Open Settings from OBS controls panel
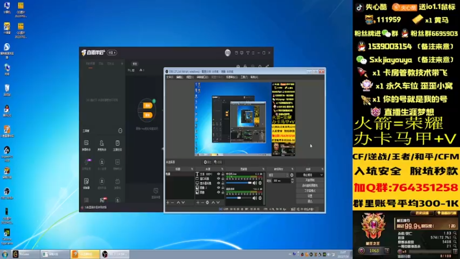460x259 pixels. click(x=310, y=196)
